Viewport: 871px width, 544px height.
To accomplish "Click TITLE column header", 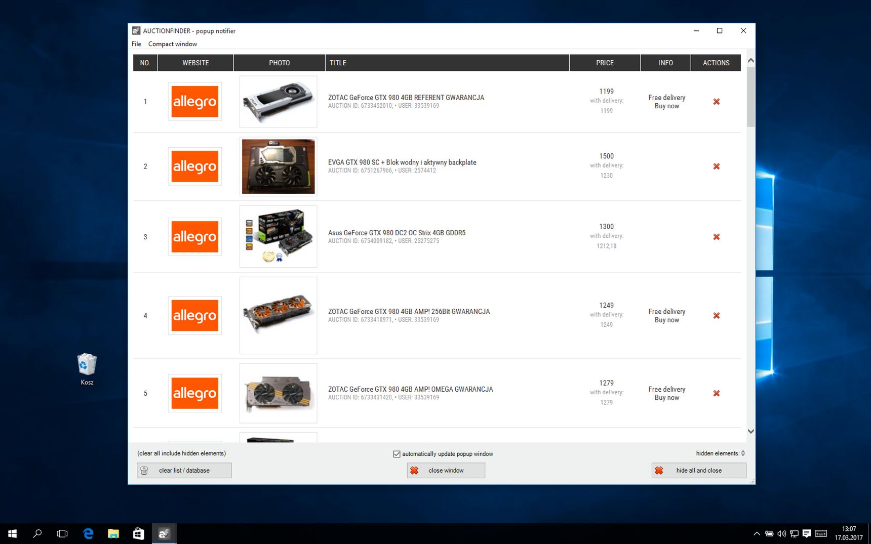I will (x=447, y=63).
